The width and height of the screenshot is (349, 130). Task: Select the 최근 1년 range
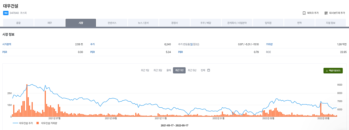coord(179,70)
